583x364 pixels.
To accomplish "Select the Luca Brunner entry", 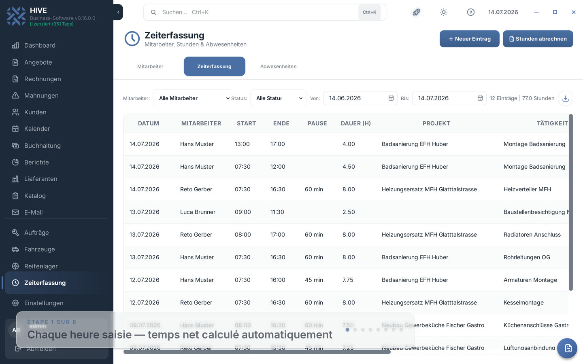I will point(198,212).
